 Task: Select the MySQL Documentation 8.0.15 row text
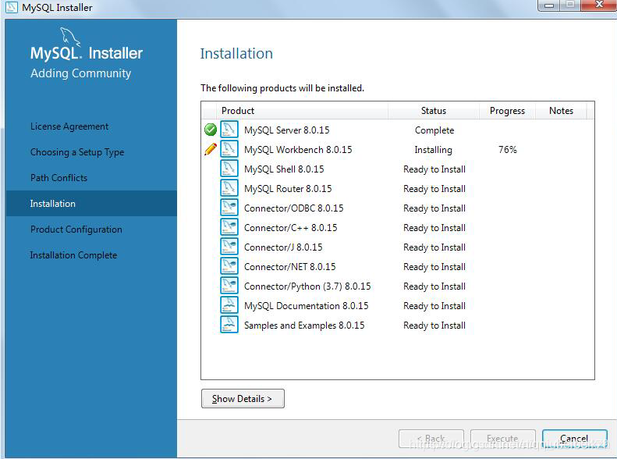(x=307, y=306)
